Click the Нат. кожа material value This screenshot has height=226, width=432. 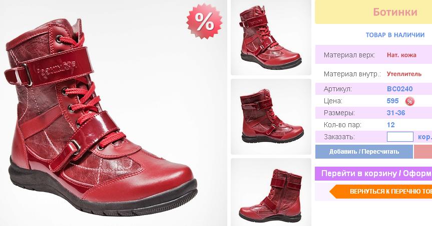point(401,55)
